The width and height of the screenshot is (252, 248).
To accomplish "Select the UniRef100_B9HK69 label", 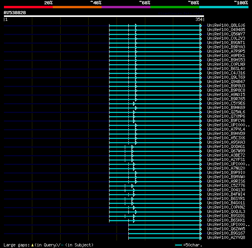I will point(226,107).
